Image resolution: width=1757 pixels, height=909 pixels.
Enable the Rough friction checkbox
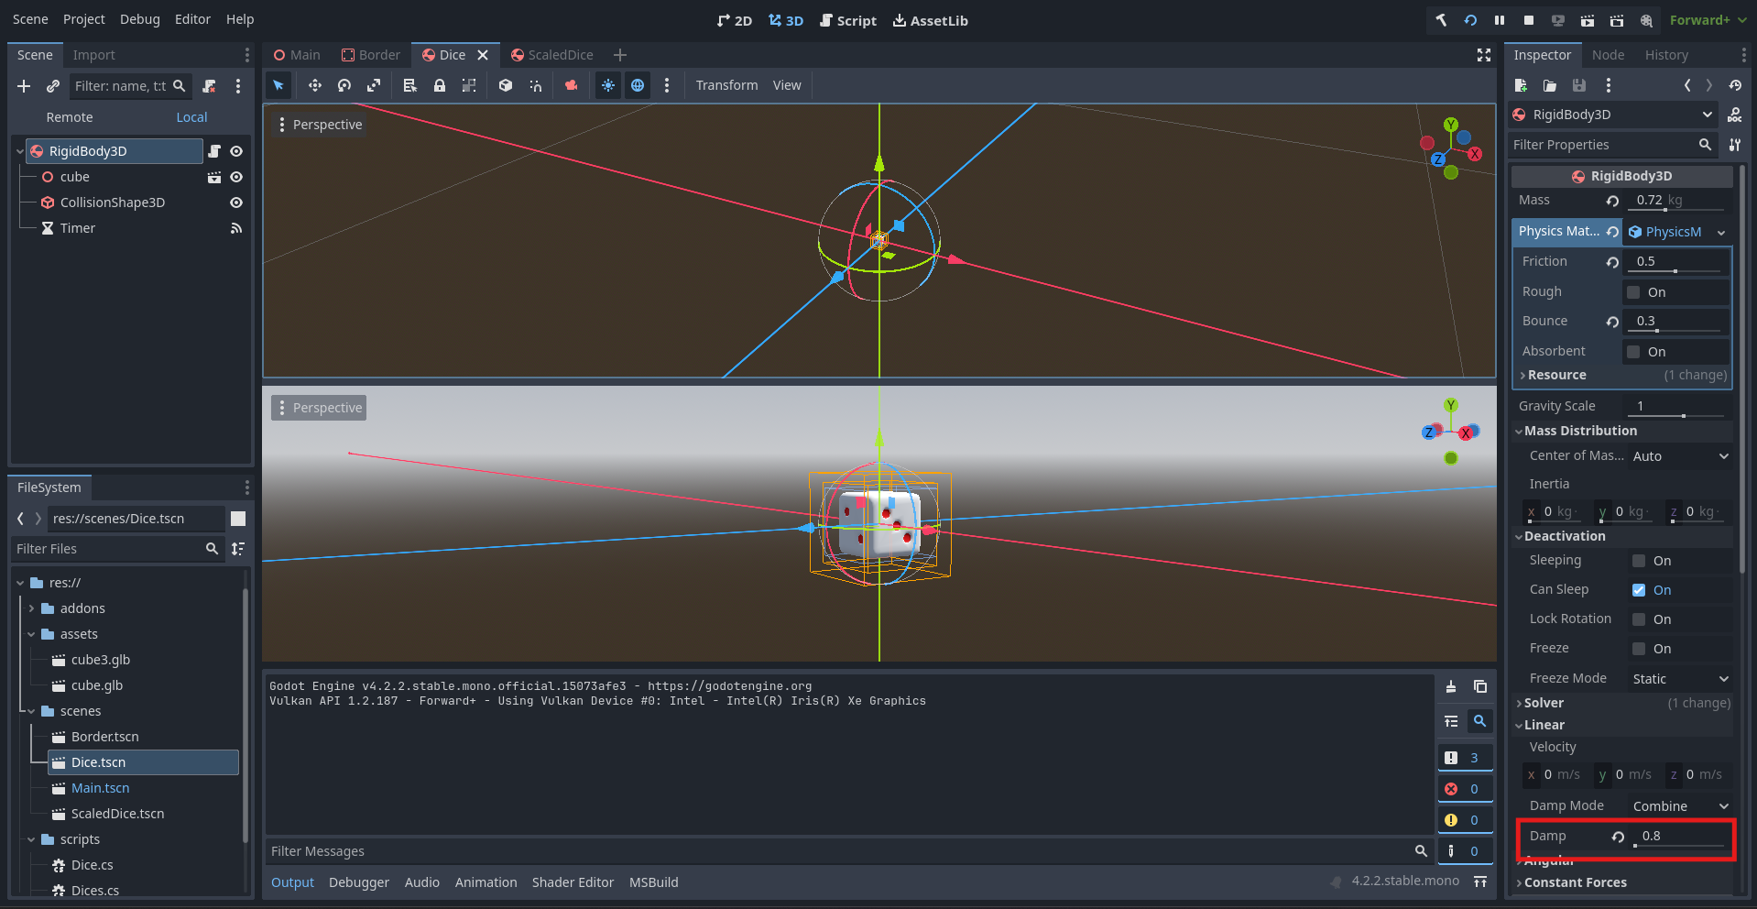1633,292
